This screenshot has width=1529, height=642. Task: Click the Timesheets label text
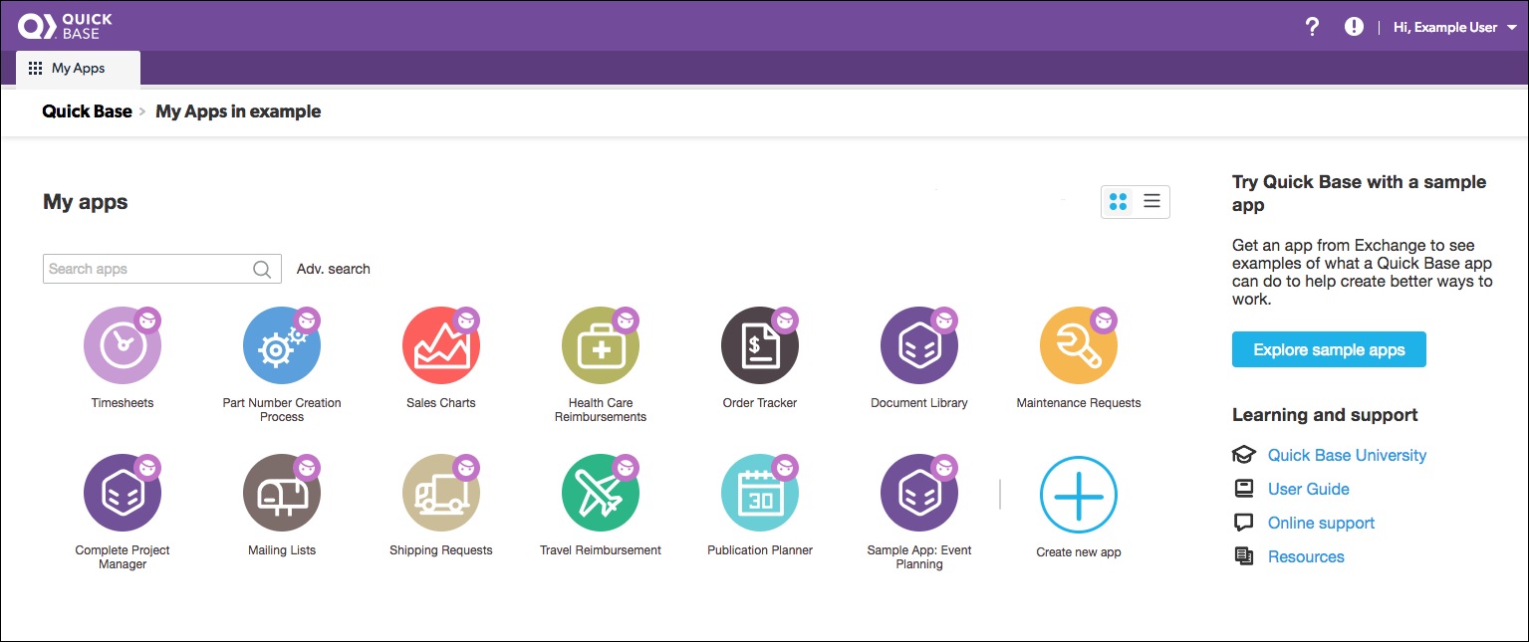tap(123, 403)
